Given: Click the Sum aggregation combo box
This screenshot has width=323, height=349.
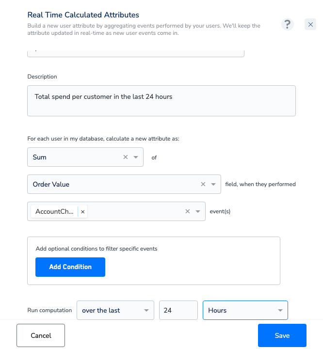Looking at the screenshot, I should click(x=85, y=157).
